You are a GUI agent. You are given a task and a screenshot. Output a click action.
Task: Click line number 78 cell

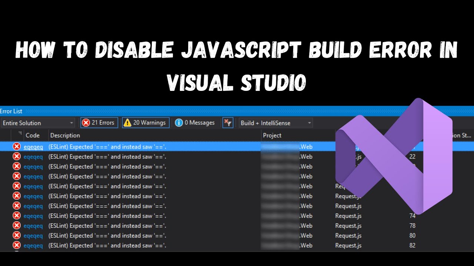point(413,226)
